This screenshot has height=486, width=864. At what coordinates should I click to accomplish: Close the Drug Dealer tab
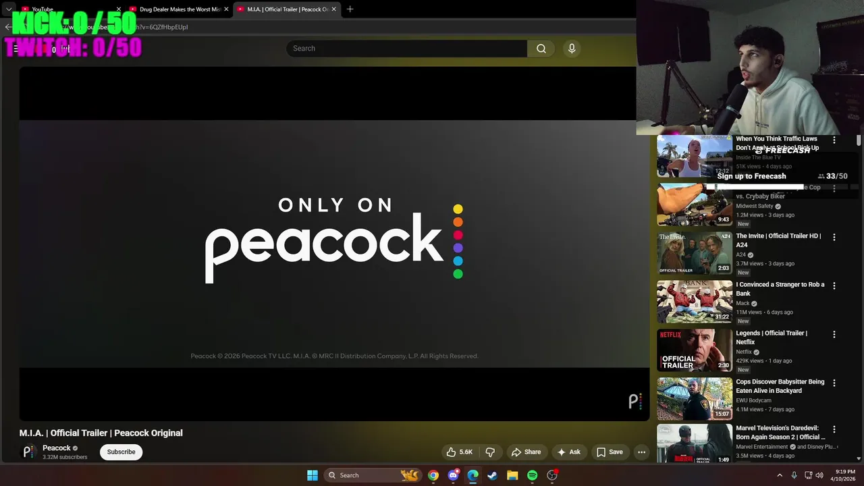(226, 9)
